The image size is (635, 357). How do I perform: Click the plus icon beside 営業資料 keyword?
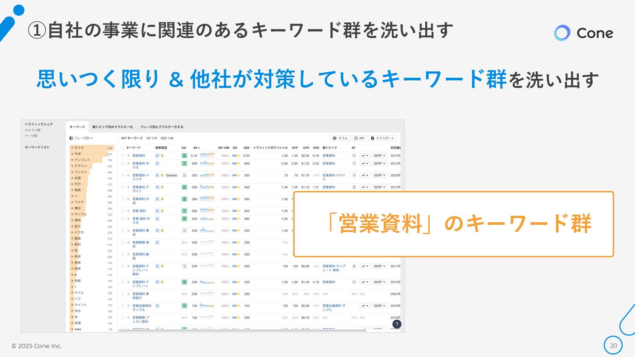click(x=128, y=156)
